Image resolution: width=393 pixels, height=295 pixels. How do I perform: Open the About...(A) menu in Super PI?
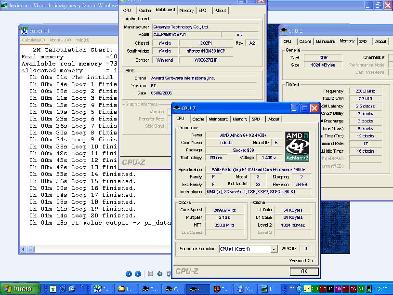pos(60,40)
